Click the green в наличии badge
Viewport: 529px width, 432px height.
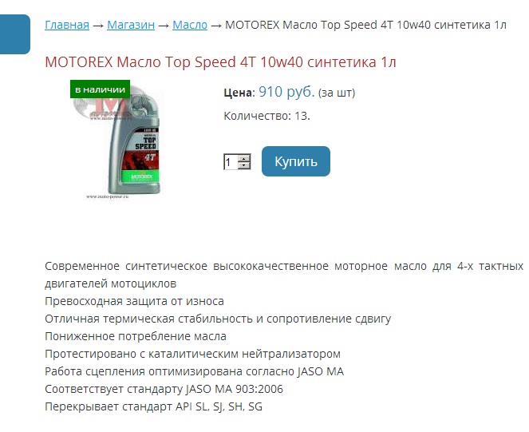pyautogui.click(x=101, y=89)
